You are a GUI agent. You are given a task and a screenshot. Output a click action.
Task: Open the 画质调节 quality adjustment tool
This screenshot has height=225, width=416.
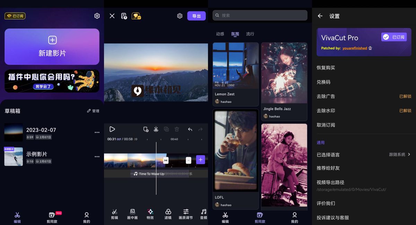pyautogui.click(x=186, y=214)
